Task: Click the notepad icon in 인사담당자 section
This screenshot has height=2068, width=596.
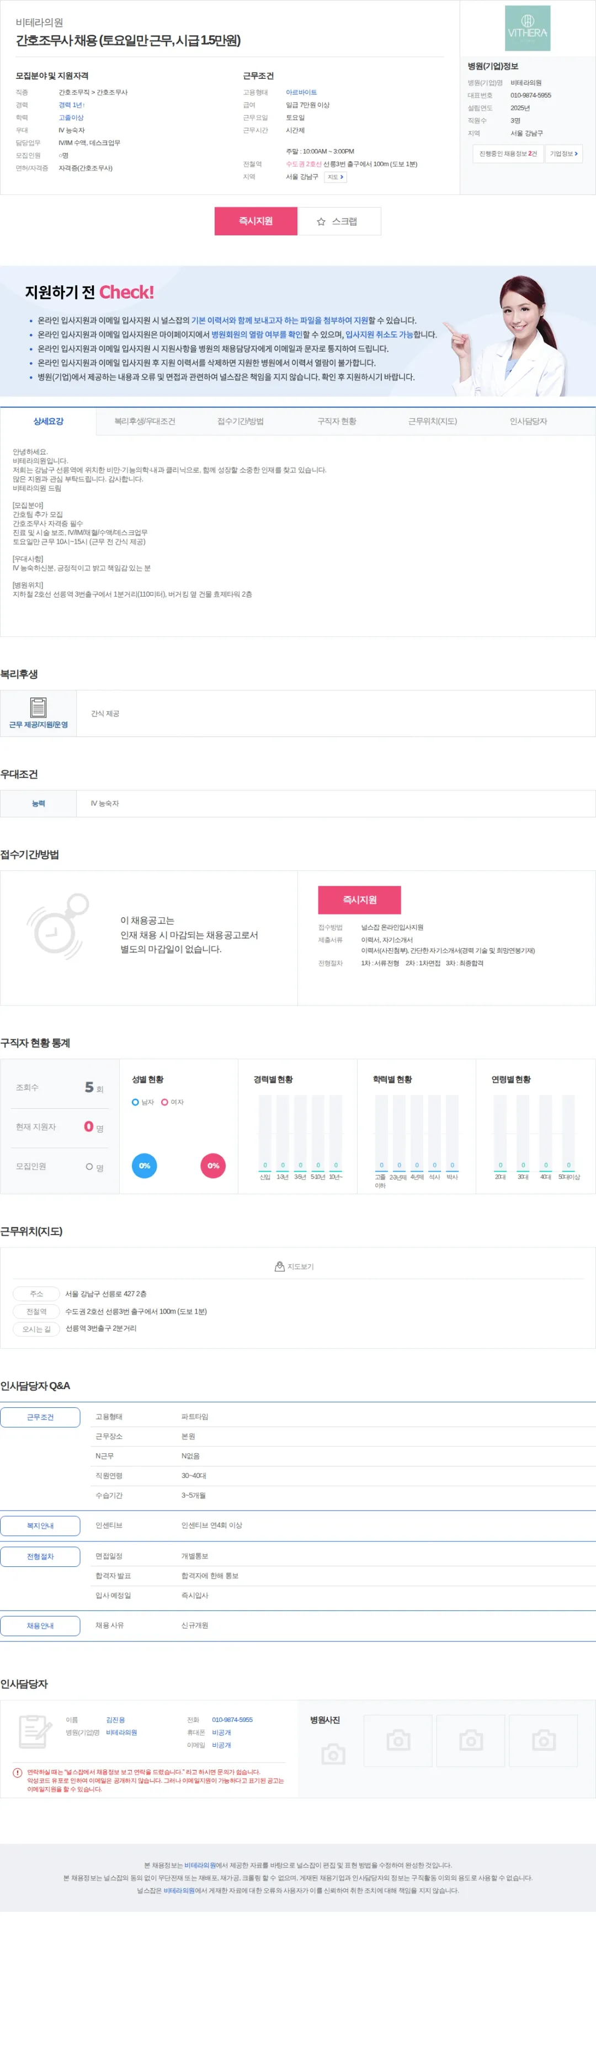Action: (35, 1732)
